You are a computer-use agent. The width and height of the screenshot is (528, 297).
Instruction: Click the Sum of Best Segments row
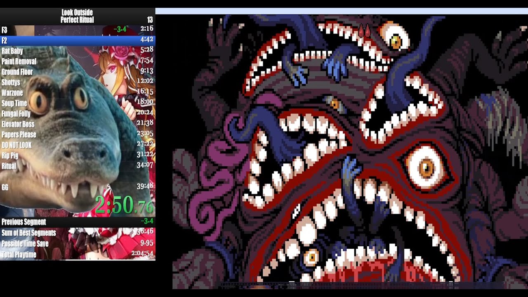(78, 233)
